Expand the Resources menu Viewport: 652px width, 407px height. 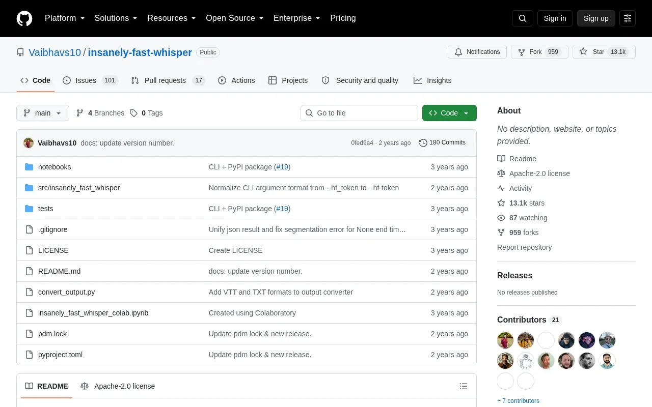click(172, 18)
